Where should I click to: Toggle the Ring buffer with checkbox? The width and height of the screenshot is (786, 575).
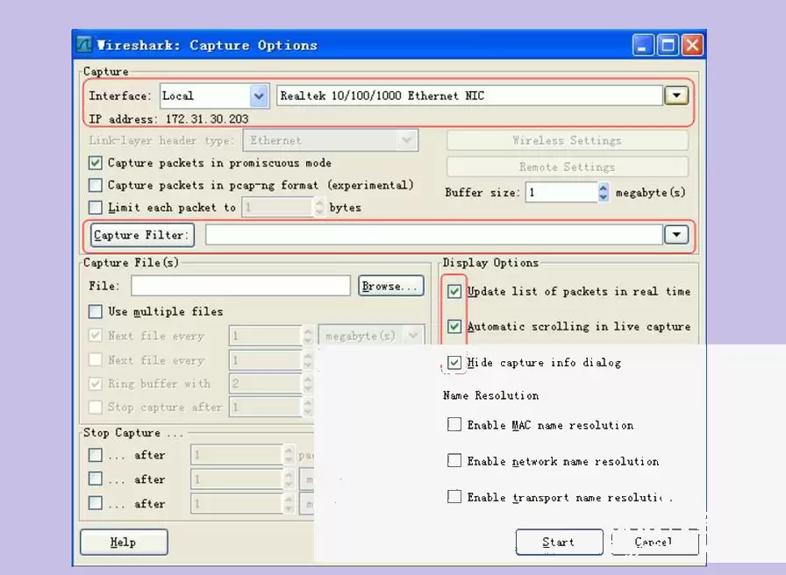(96, 384)
